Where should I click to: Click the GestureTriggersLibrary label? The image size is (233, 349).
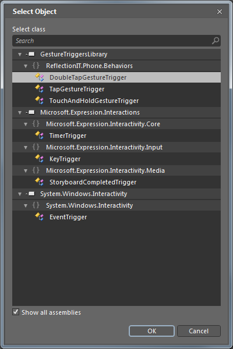point(74,54)
